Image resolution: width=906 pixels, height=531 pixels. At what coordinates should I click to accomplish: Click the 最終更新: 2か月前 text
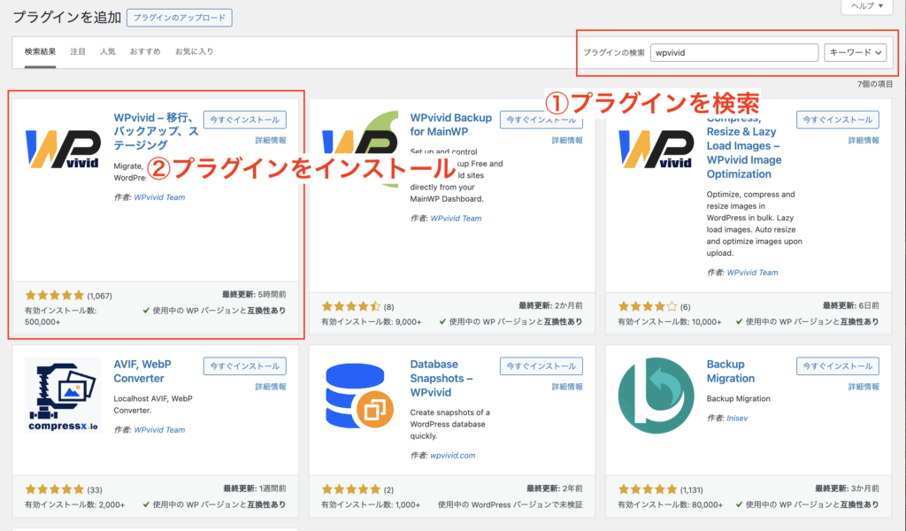tap(550, 305)
